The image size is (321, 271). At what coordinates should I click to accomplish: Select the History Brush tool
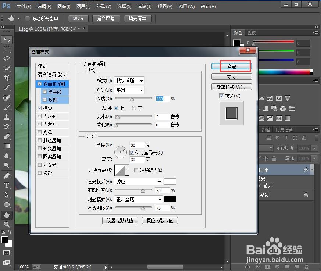click(x=7, y=127)
